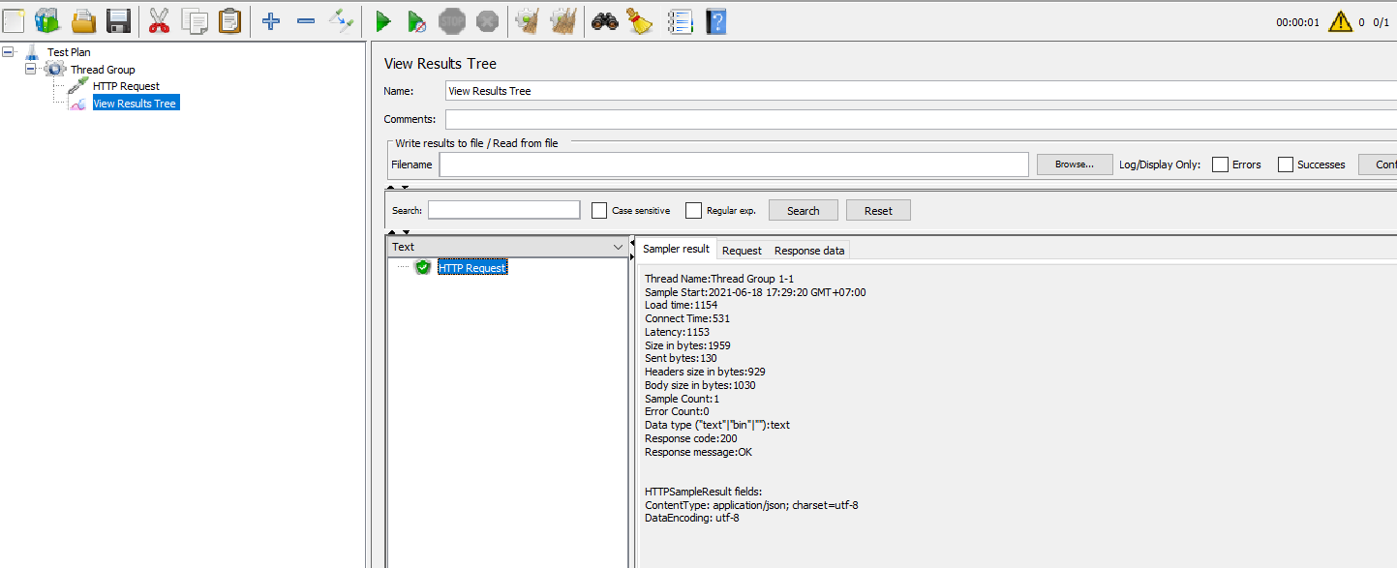The width and height of the screenshot is (1397, 568).
Task: Expand all nodes with the plus icon
Action: pyautogui.click(x=271, y=20)
